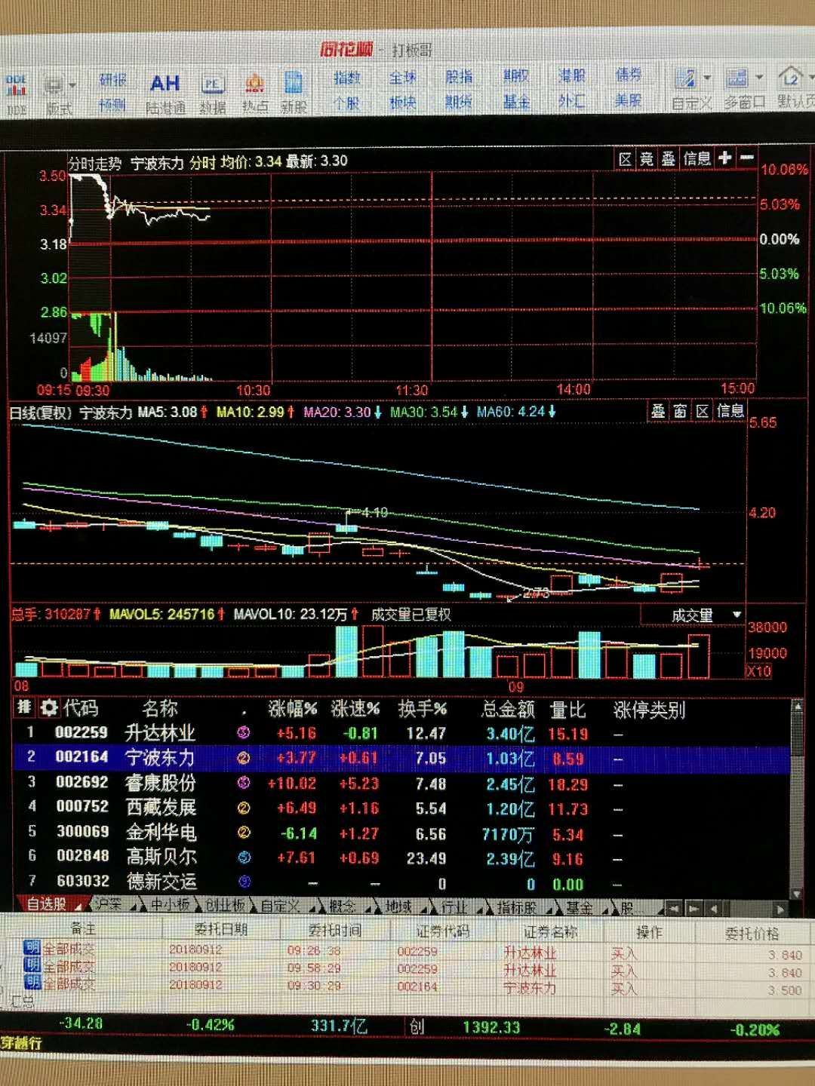Click the 区 button on daily K-line chart
Screen dimensions: 815x1086
click(x=702, y=410)
